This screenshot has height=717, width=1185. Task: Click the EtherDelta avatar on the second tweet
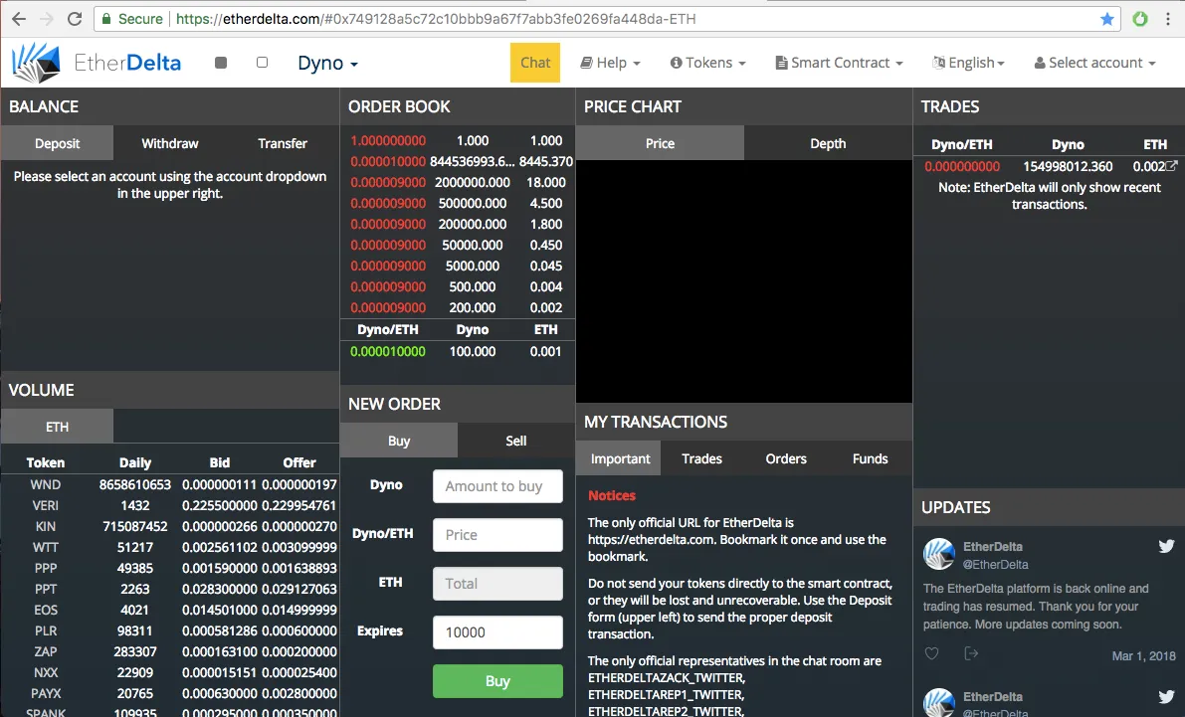click(938, 702)
